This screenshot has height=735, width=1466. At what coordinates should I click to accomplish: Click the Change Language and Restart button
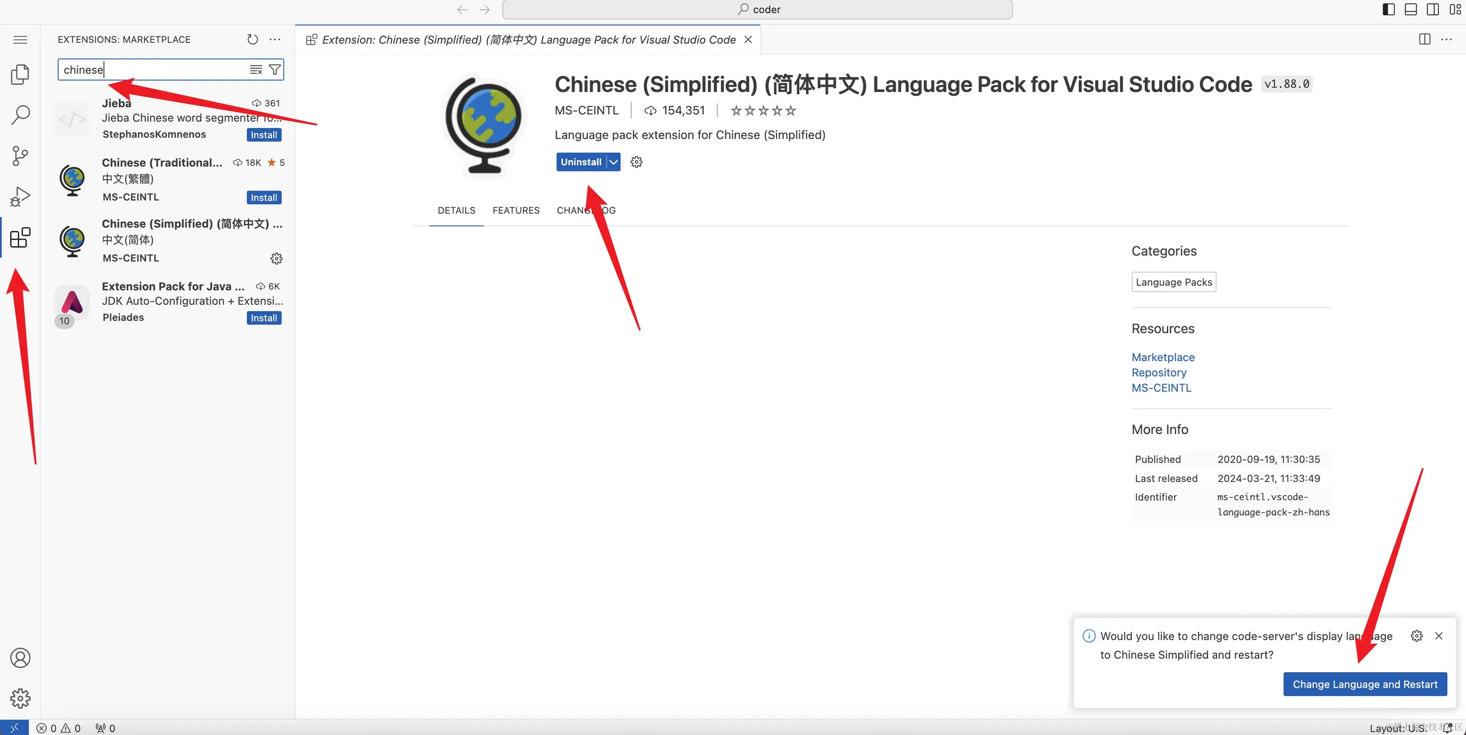pyautogui.click(x=1365, y=684)
